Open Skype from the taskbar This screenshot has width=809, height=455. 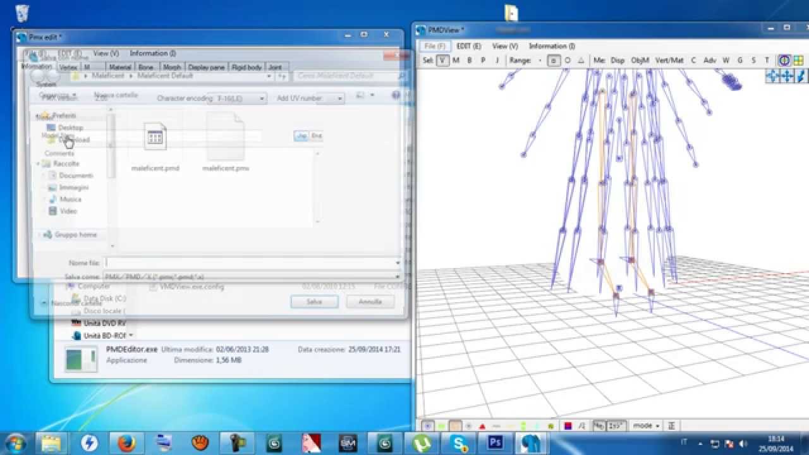459,443
